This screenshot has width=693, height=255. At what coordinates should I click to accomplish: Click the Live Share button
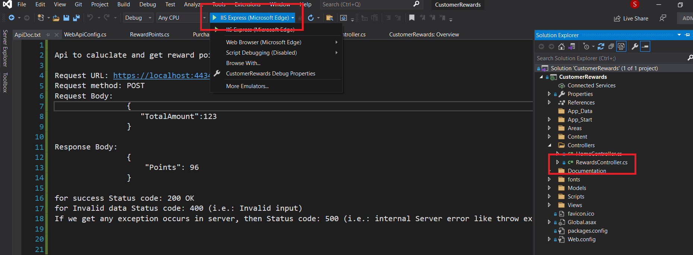pos(631,19)
